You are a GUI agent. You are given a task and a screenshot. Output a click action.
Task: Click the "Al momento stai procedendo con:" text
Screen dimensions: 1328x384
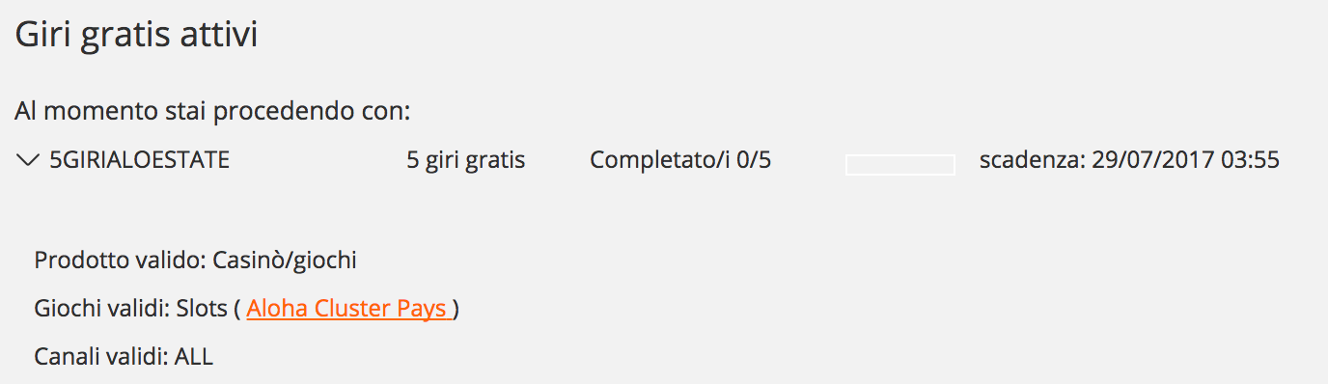pos(213,112)
